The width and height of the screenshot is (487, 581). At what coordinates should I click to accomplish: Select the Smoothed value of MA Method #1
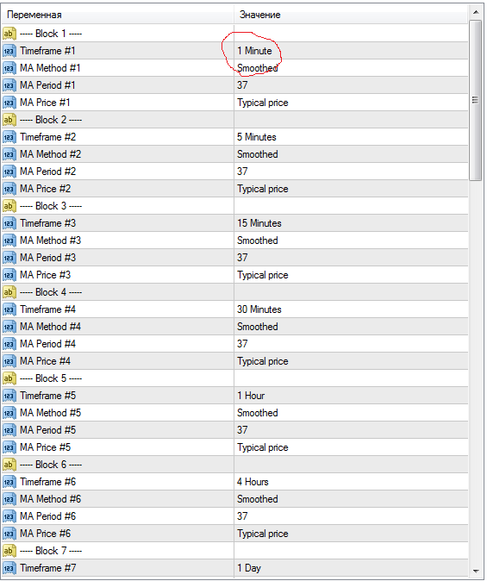258,68
